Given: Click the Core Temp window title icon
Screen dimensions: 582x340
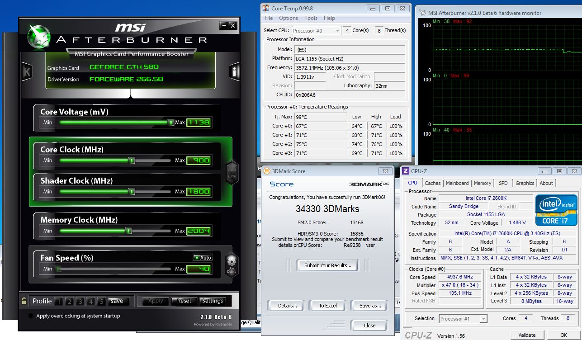Looking at the screenshot, I should (x=266, y=8).
